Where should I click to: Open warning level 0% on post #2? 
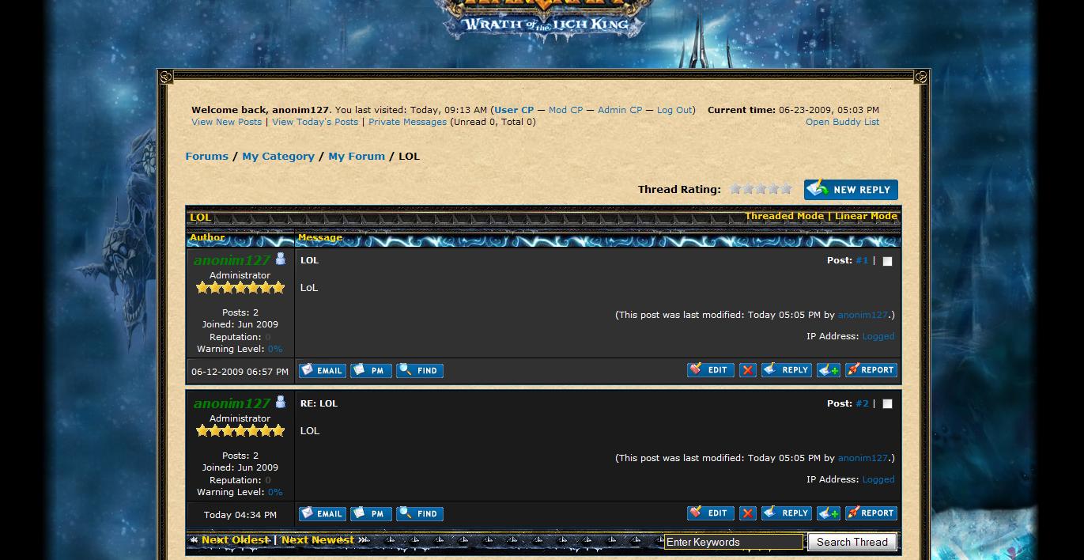point(274,492)
